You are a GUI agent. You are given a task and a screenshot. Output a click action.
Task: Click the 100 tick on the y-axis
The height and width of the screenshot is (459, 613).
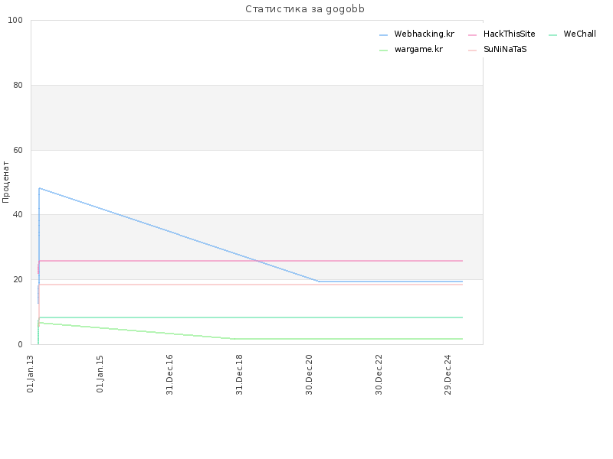(x=15, y=21)
